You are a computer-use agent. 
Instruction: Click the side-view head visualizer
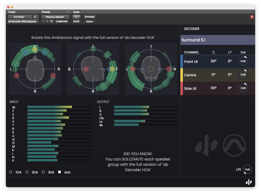click(93, 69)
